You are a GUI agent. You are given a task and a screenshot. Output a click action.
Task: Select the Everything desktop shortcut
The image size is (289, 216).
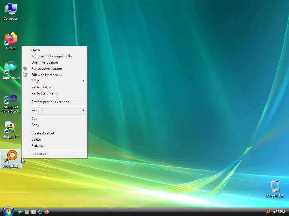click(x=11, y=159)
